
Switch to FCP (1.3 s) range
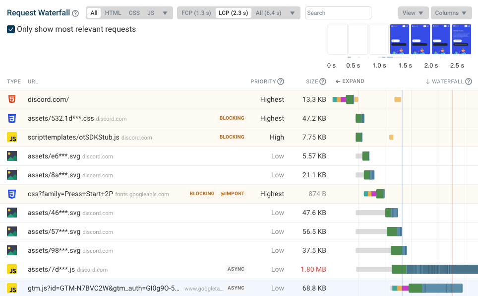196,13
